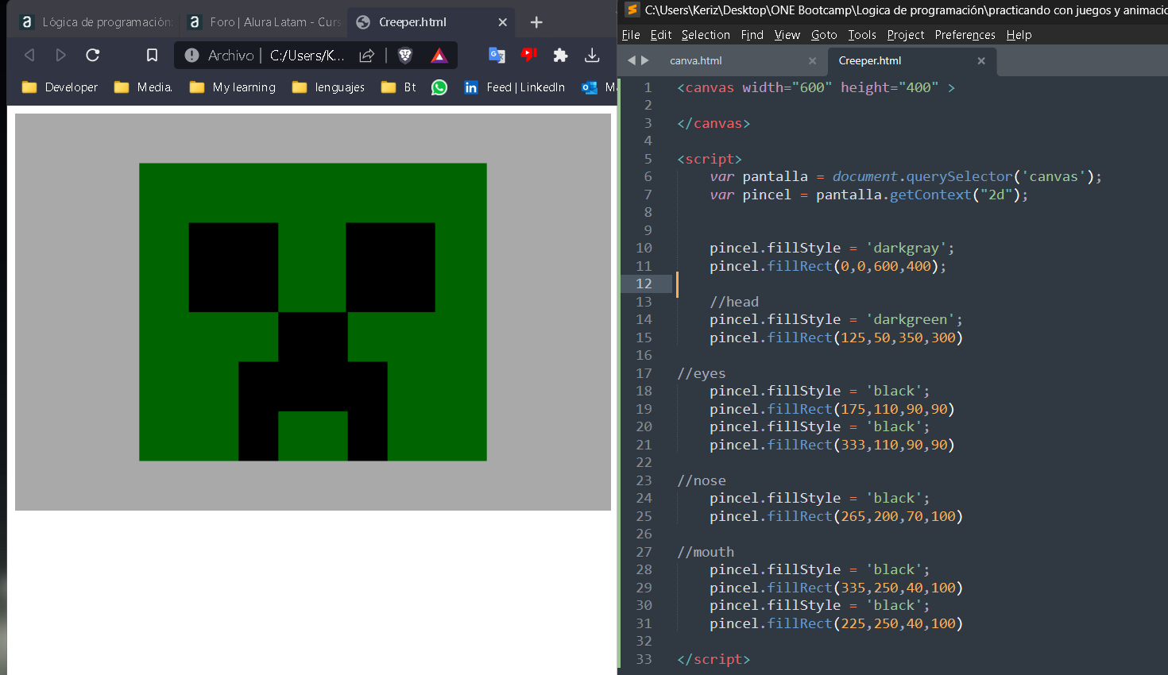Click '//nose' comment text

(702, 480)
